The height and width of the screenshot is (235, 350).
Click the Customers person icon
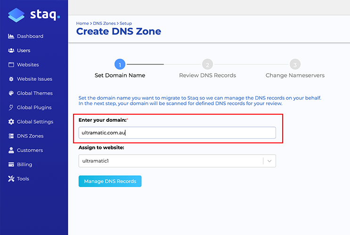click(x=11, y=150)
